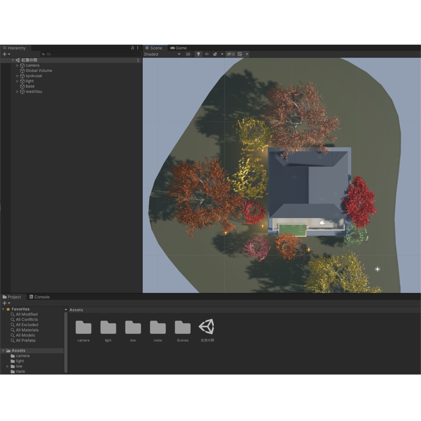421x421 pixels.
Task: Click the Global Volume cube icon
Action: pos(22,71)
